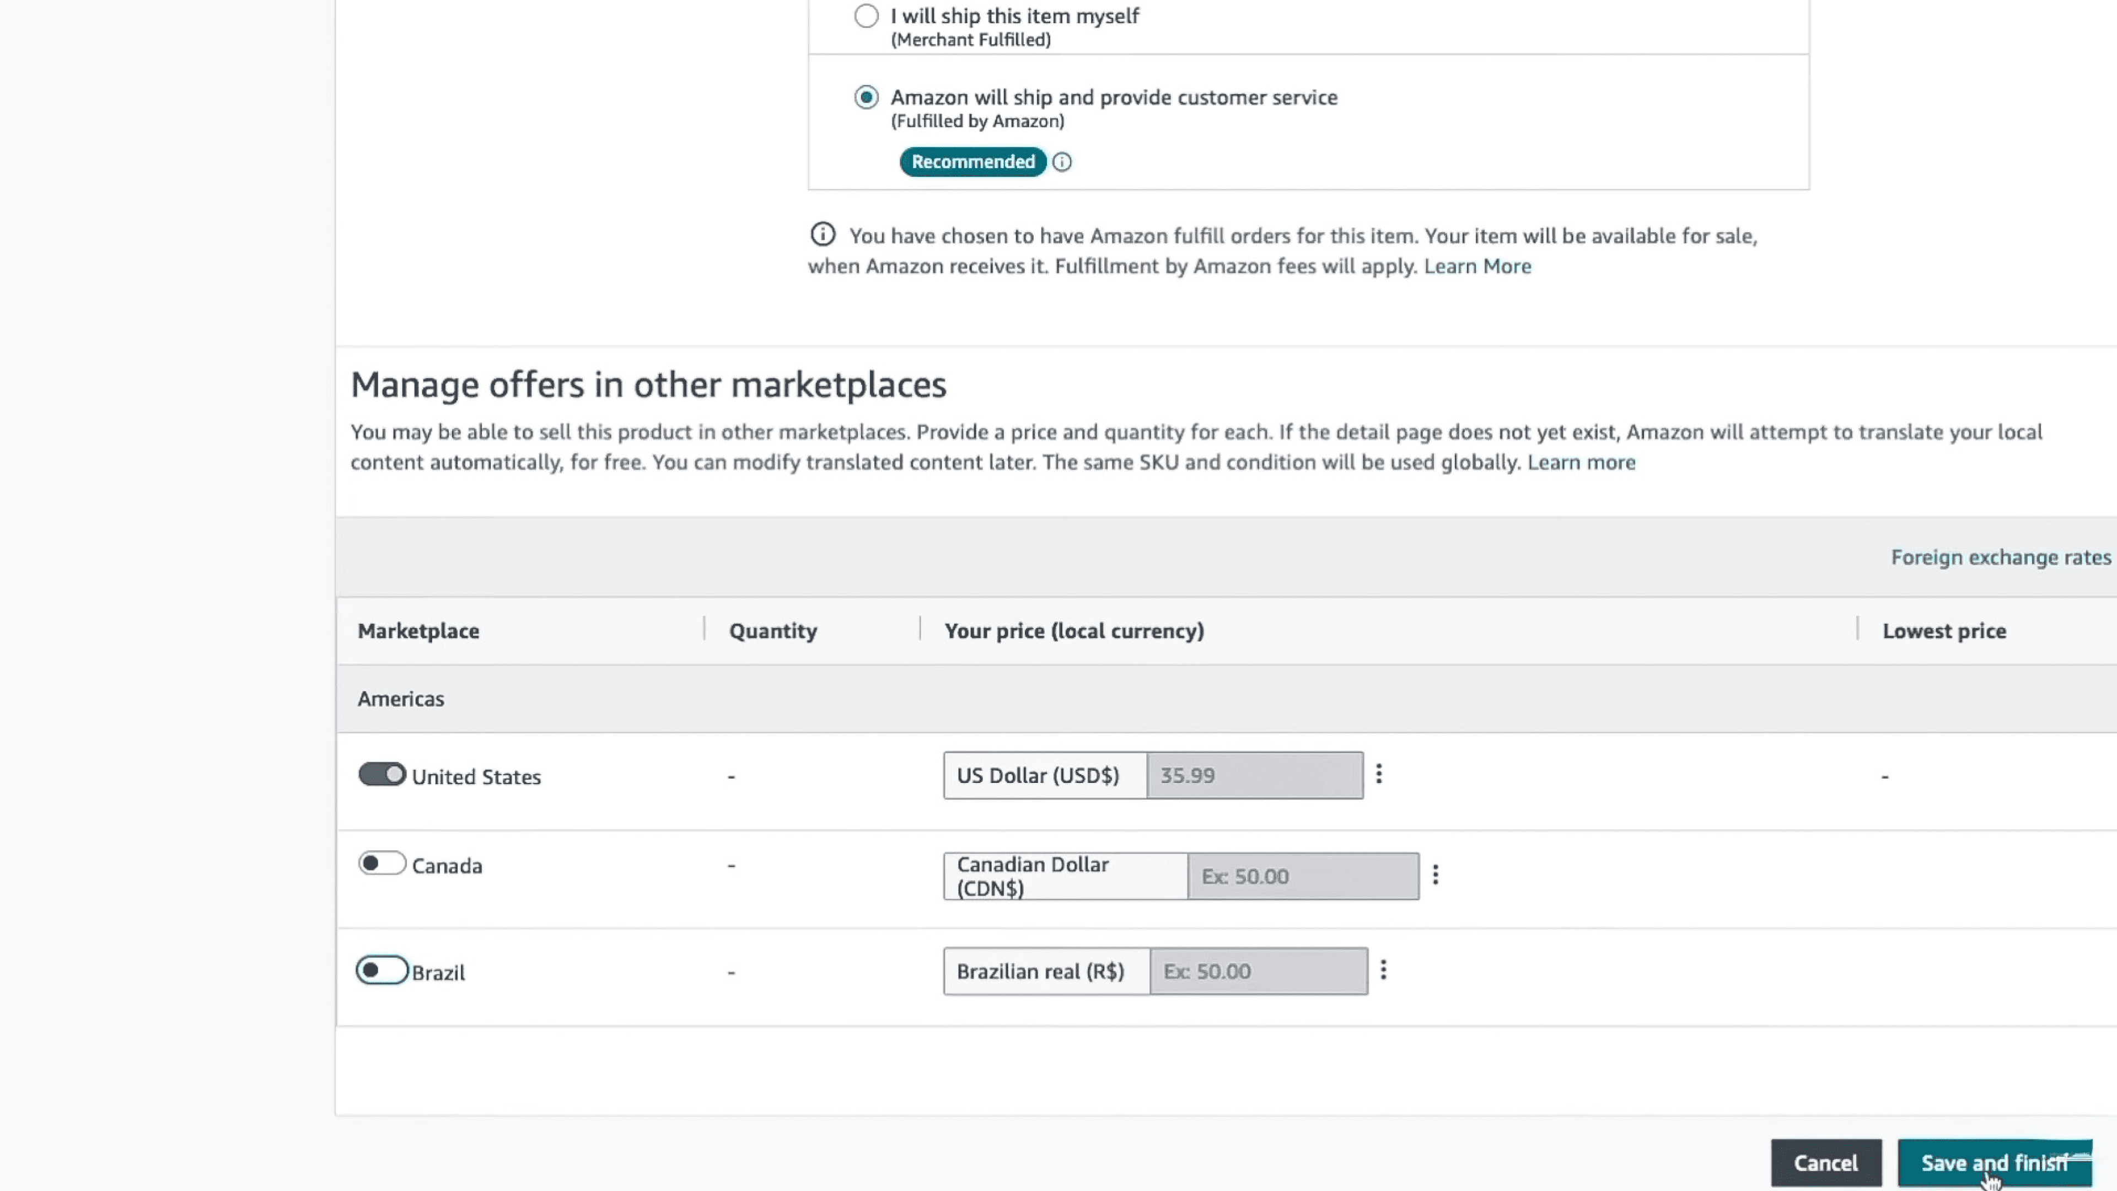This screenshot has height=1191, width=2117.
Task: Click info icon next to Recommended badge
Action: [1062, 162]
